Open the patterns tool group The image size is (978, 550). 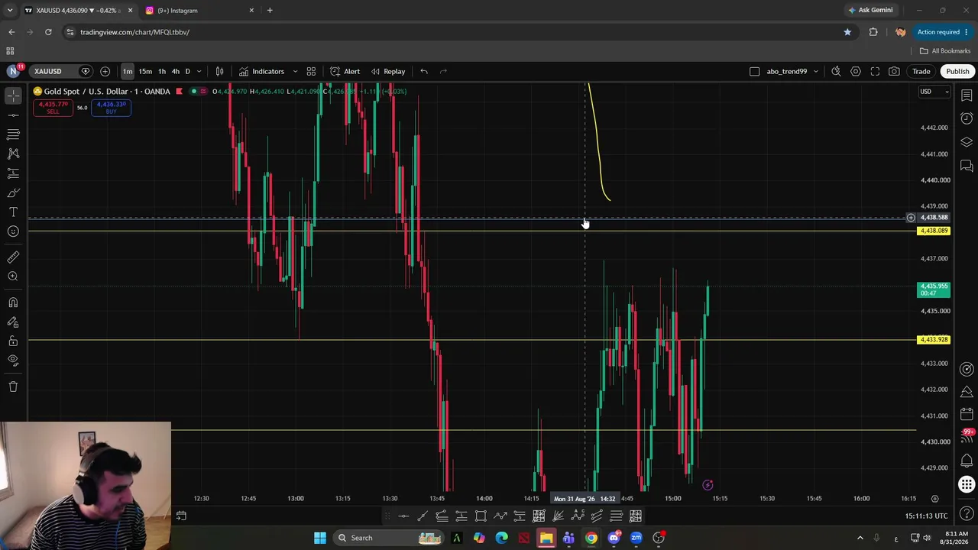point(13,154)
